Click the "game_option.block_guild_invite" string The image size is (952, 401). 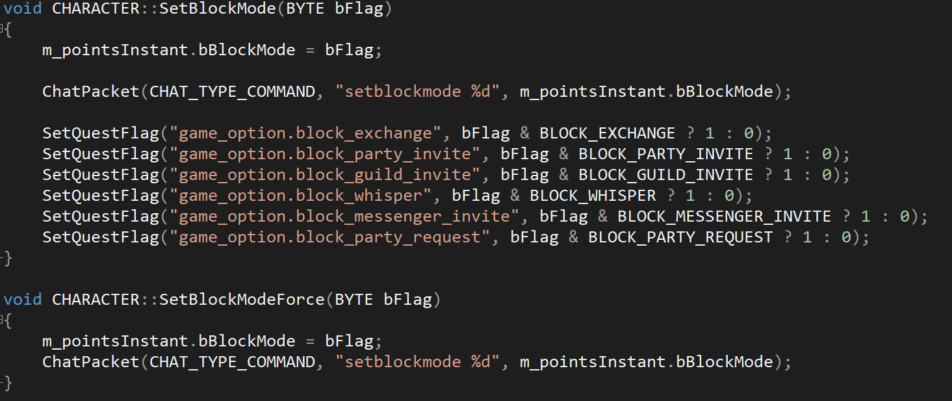pyautogui.click(x=325, y=175)
